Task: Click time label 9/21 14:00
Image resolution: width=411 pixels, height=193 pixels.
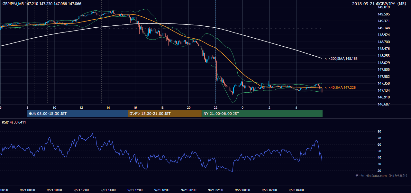Action: click(x=108, y=190)
